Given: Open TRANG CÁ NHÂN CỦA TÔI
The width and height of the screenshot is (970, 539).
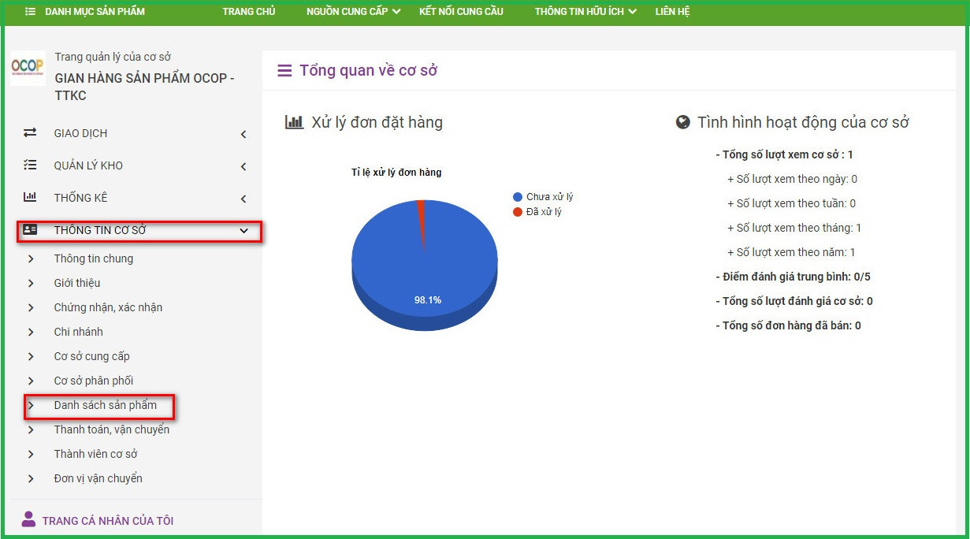Looking at the screenshot, I should pyautogui.click(x=108, y=521).
